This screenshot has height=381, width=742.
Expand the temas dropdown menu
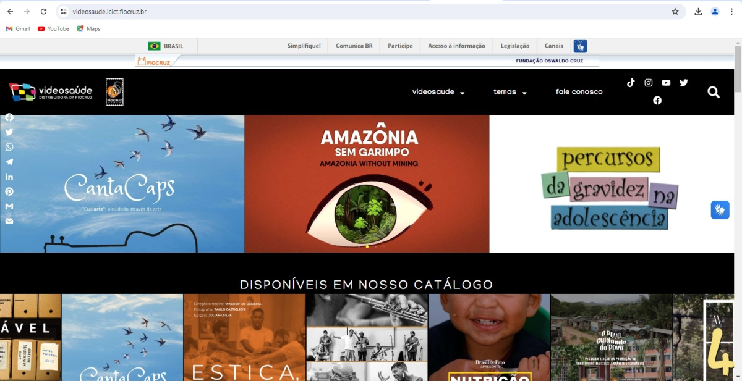(x=510, y=92)
